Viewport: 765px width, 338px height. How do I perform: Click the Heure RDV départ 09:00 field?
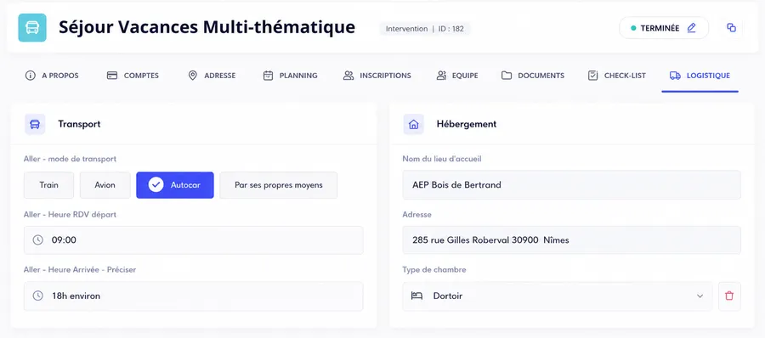tap(193, 240)
